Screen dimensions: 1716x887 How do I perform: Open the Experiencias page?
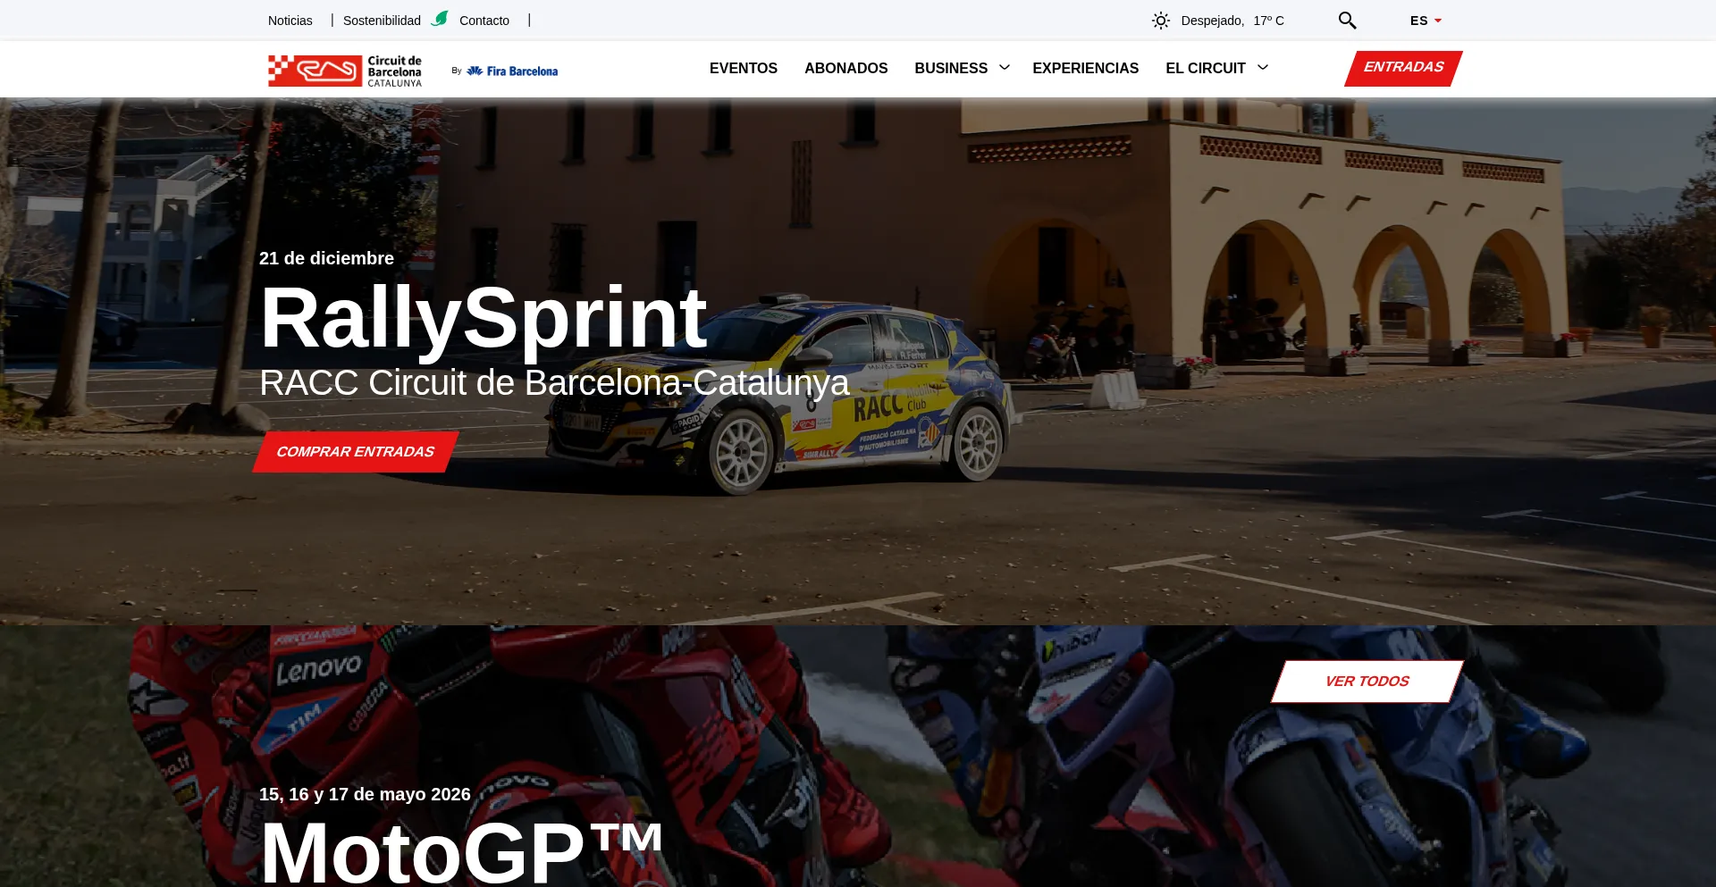pyautogui.click(x=1085, y=68)
